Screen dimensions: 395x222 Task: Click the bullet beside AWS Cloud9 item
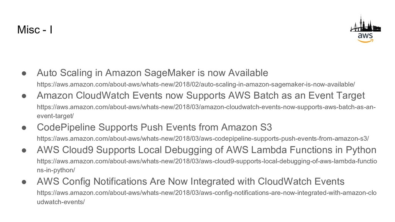coord(24,150)
